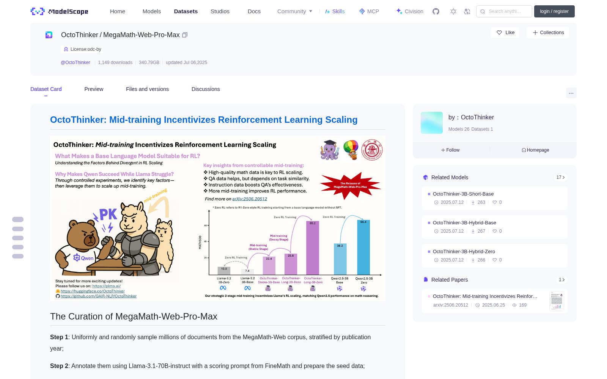This screenshot has height=379, width=607.
Task: Open the MCP link in navigation
Action: click(x=369, y=11)
